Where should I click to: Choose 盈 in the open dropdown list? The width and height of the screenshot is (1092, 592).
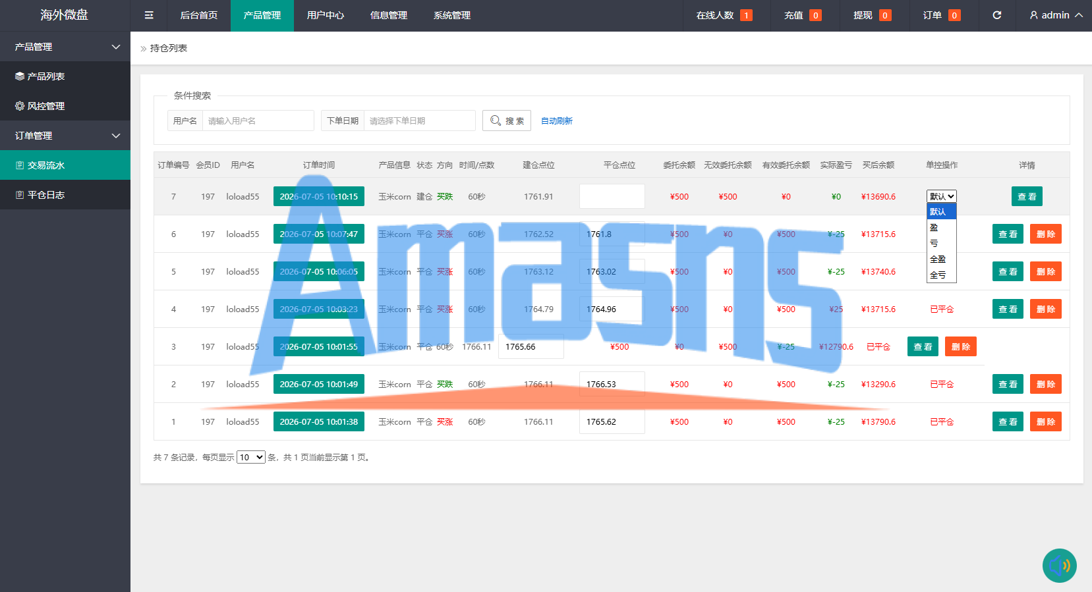942,227
